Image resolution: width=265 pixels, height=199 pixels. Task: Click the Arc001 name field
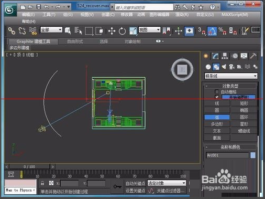pos(227,155)
